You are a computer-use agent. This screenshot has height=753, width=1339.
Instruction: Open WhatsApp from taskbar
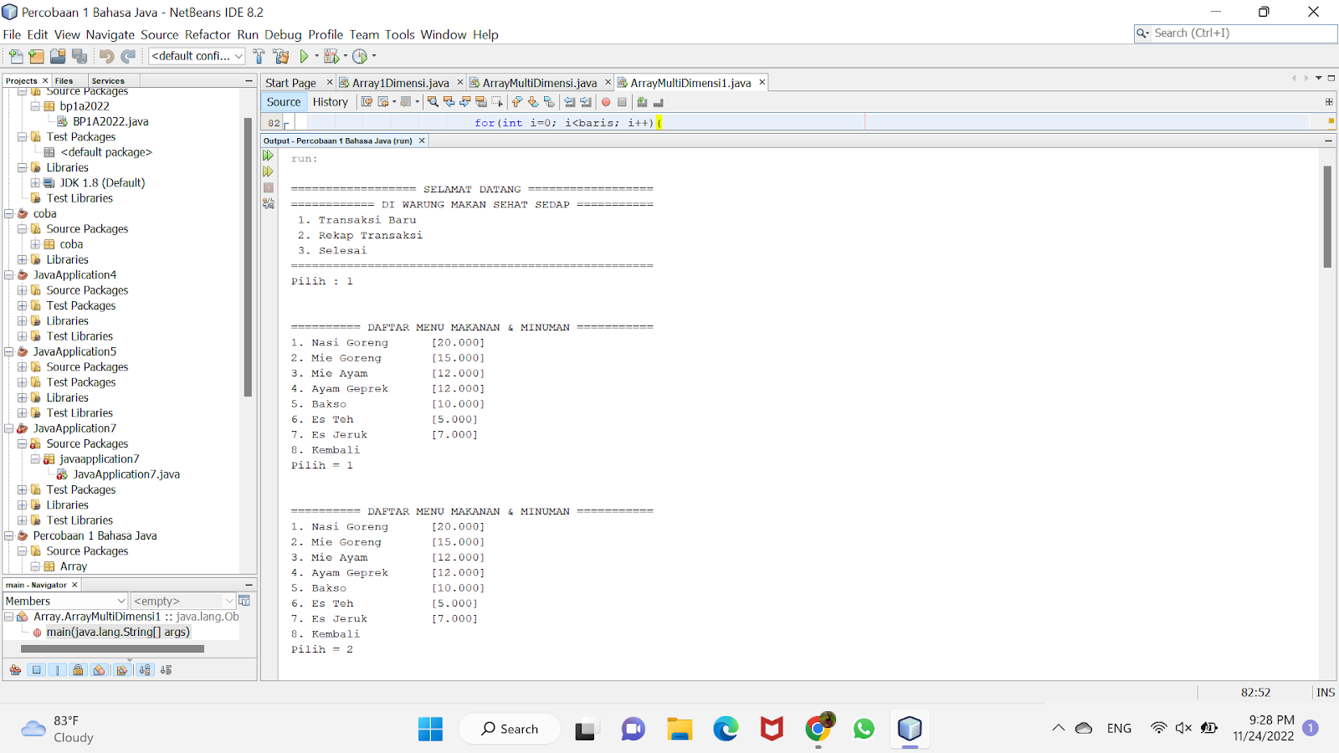coord(864,730)
